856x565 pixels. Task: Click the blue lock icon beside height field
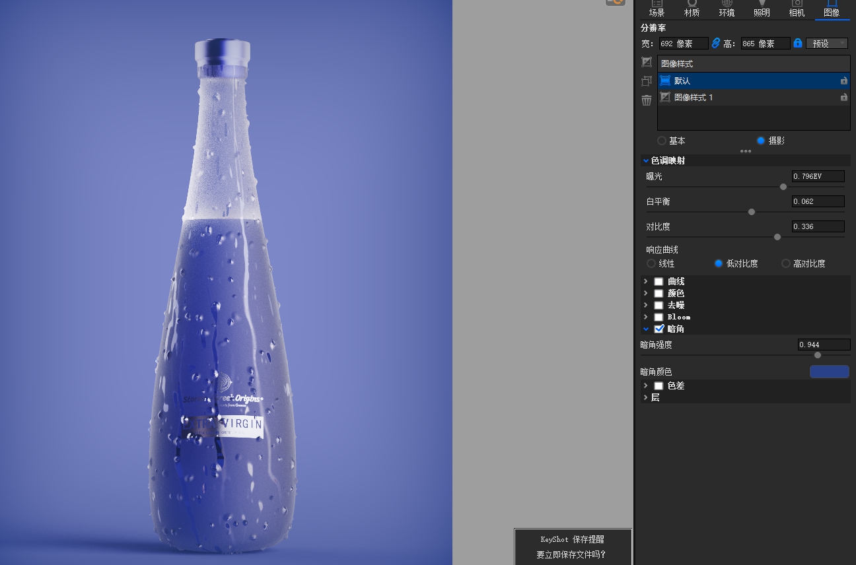[799, 43]
